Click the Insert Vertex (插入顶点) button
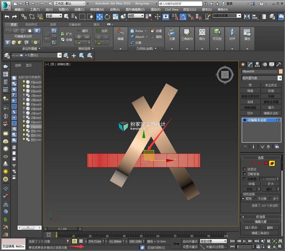 point(251,227)
